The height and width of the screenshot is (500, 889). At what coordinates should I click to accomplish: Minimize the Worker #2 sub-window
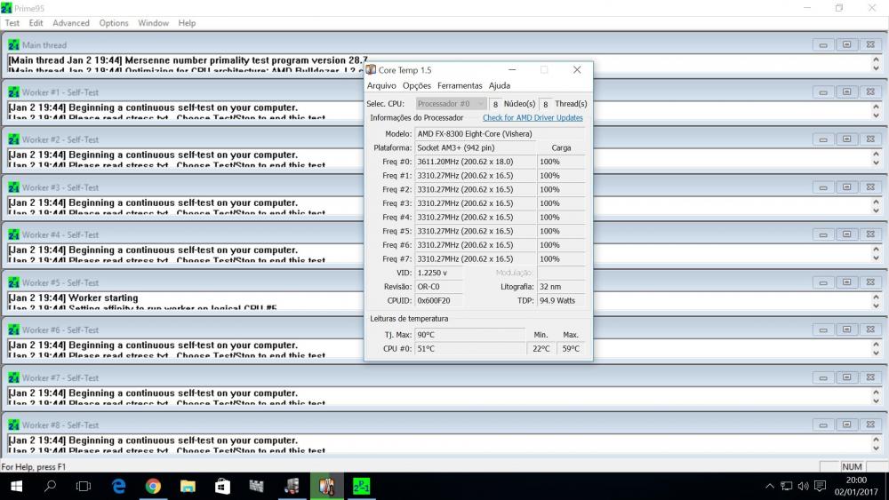pos(823,139)
